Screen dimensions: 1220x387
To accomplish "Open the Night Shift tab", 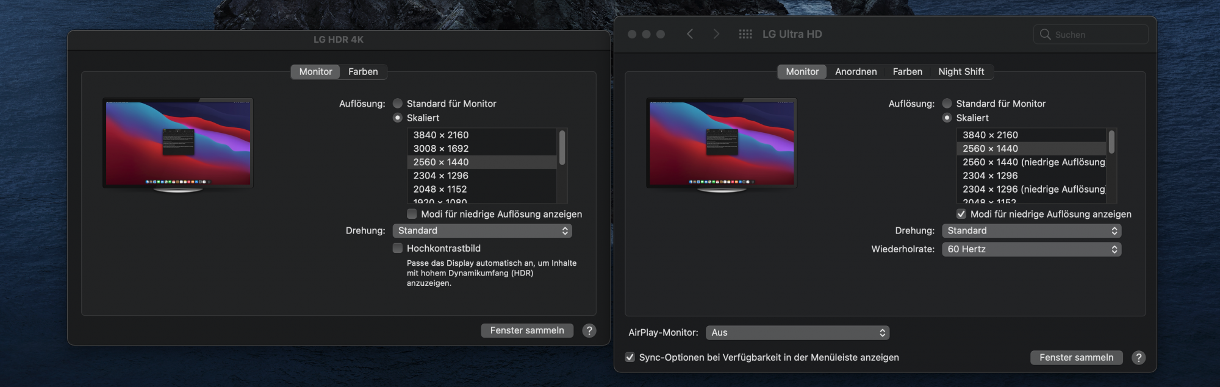I will (x=961, y=72).
